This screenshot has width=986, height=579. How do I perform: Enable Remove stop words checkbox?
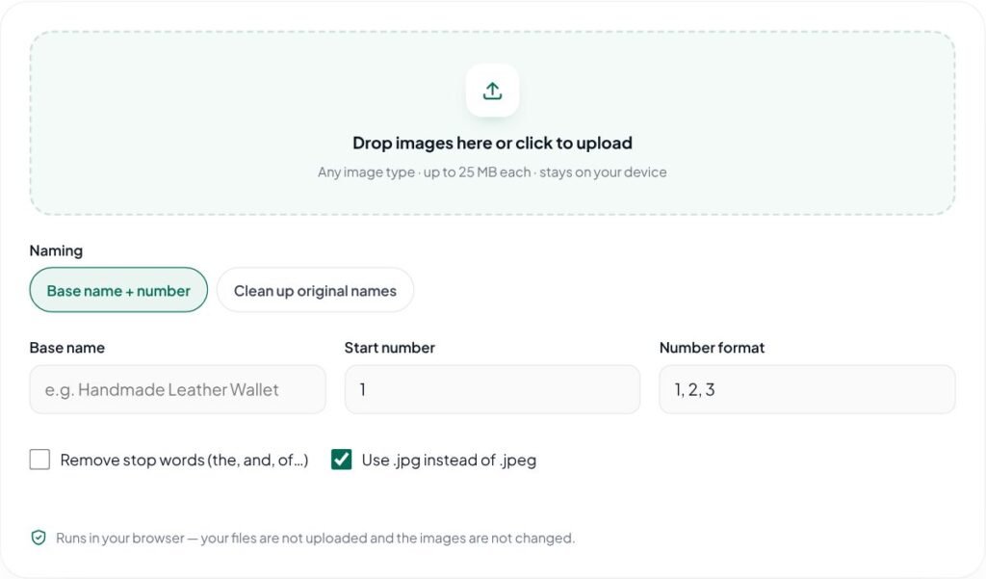coord(39,460)
